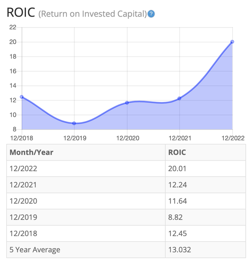Click the 12/2019 data point on chart
252x268 pixels.
coord(74,123)
